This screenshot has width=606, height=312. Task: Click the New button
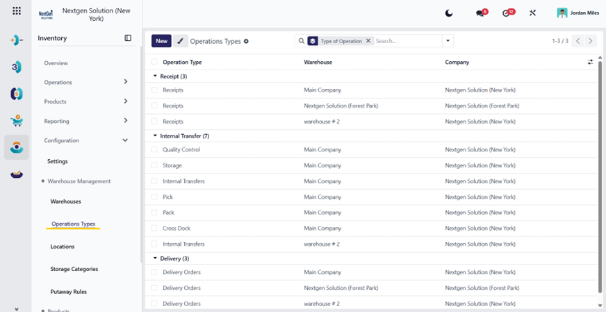pyautogui.click(x=161, y=41)
